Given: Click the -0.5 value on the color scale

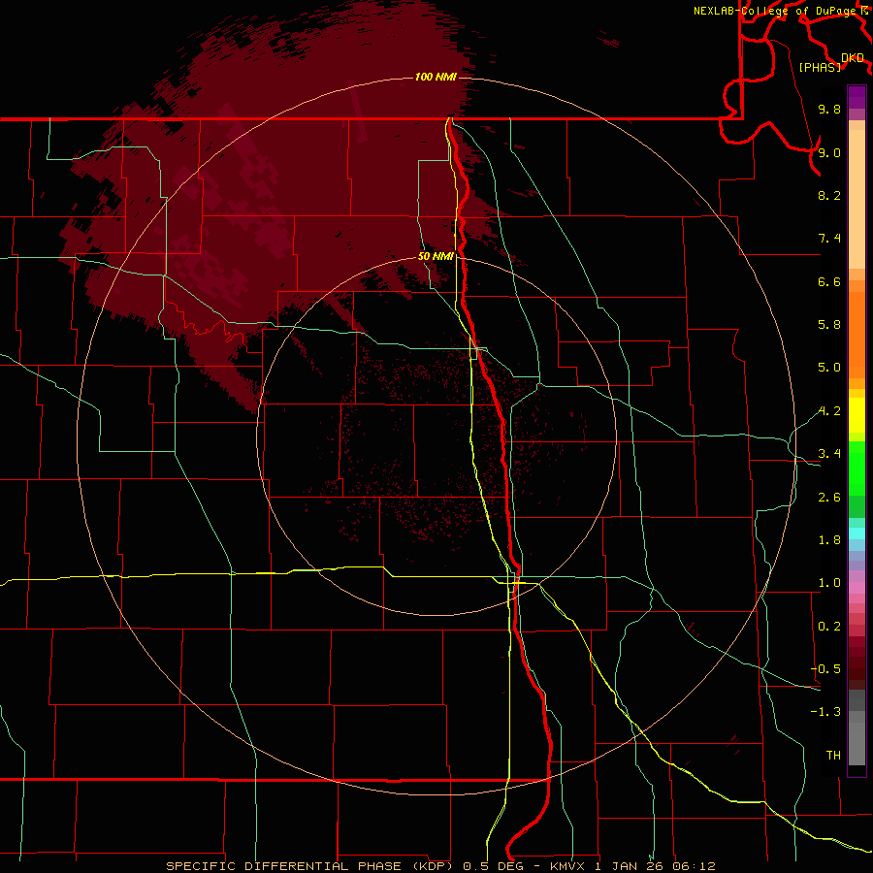Looking at the screenshot, I should [x=825, y=668].
